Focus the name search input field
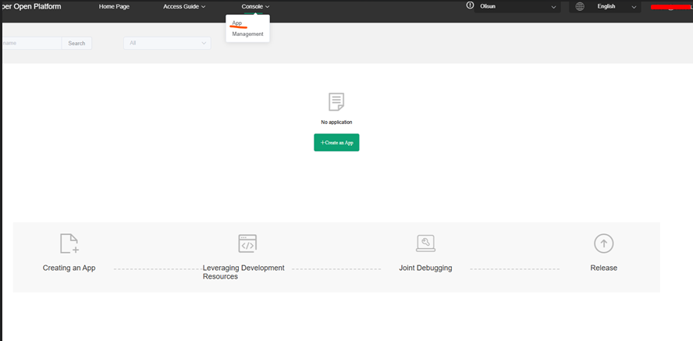This screenshot has height=341, width=693. point(31,43)
